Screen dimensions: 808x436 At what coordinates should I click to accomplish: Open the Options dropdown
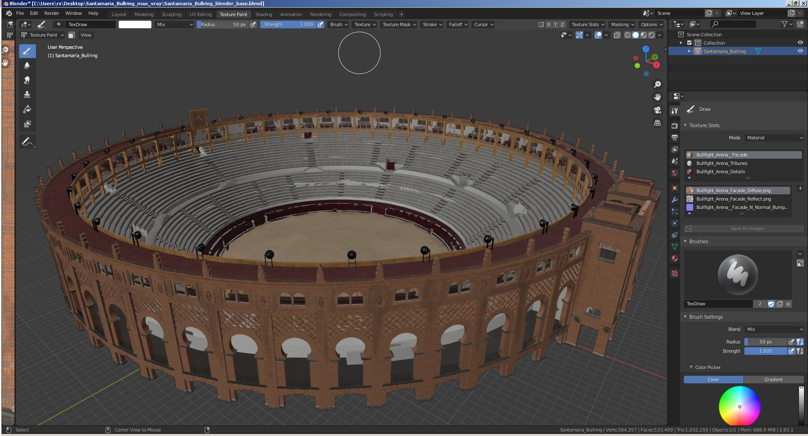pos(651,25)
